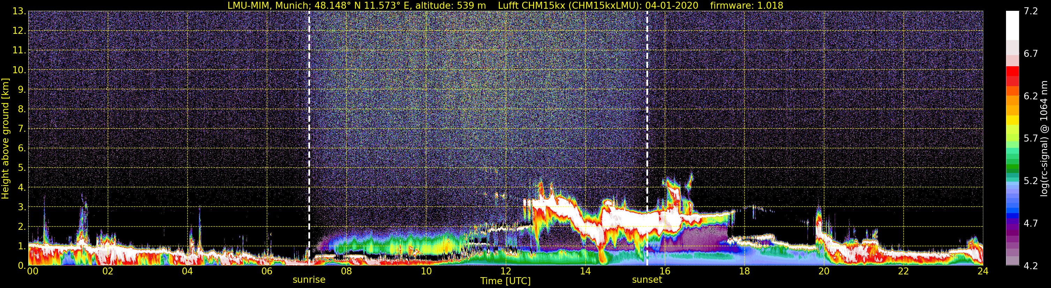Click the 'log(rc-signal) @ 1064 nm' colorbar title
This screenshot has width=1051, height=288.
click(x=1044, y=138)
